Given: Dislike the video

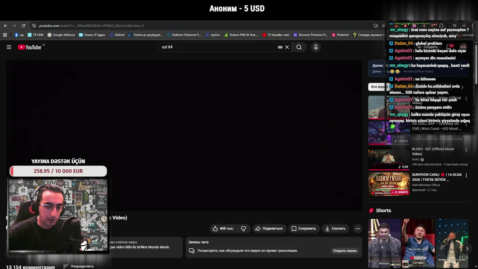Looking at the screenshot, I should point(243,229).
